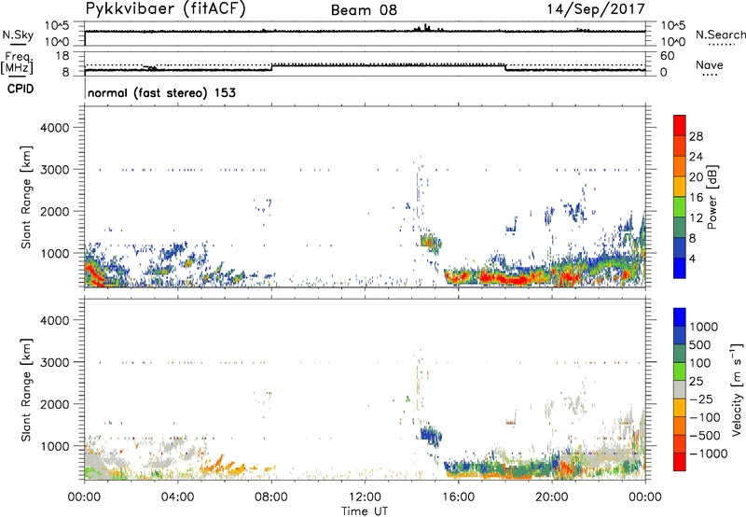Click the "4000" tick on the power panel

point(55,128)
